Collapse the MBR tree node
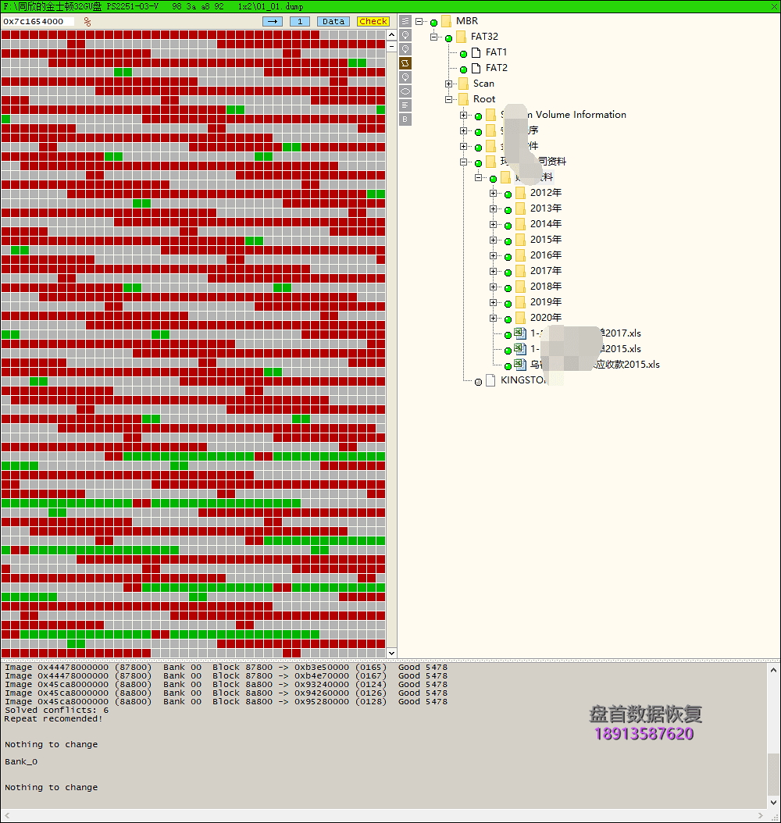The width and height of the screenshot is (781, 823). pos(419,22)
